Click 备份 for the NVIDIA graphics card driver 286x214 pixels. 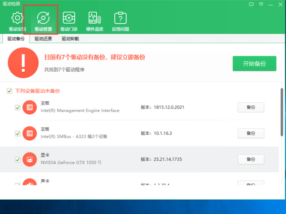[251, 159]
